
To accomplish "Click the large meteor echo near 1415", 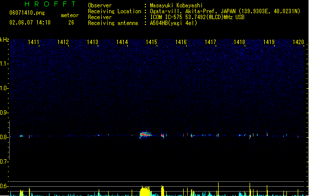I will click(x=145, y=135).
